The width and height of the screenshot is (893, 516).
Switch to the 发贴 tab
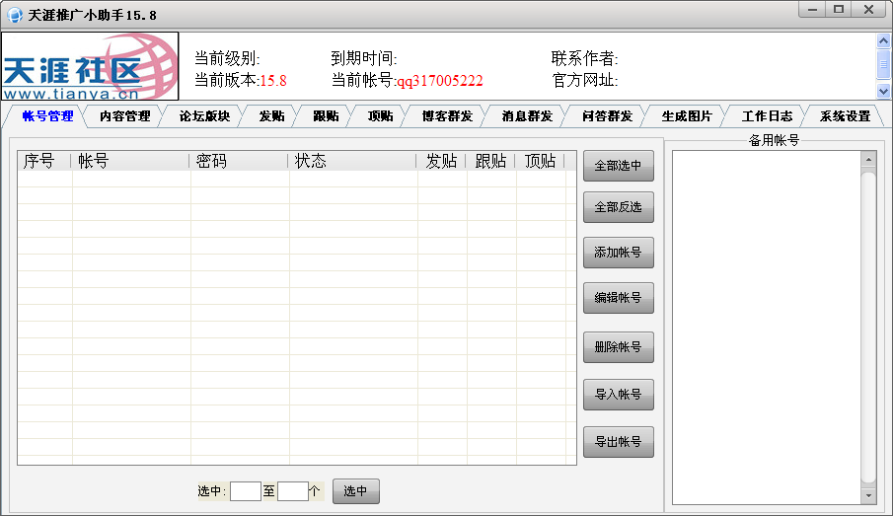pos(271,116)
